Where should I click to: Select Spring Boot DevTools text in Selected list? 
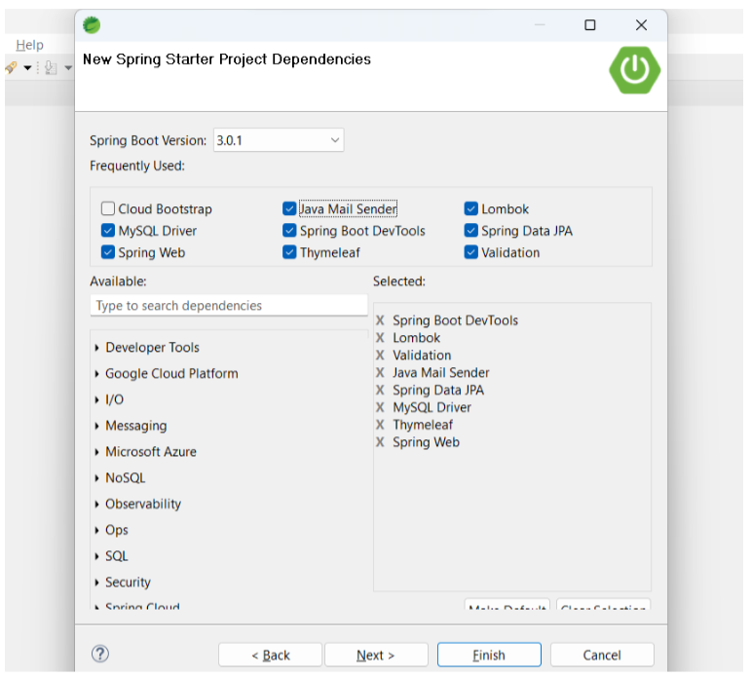(456, 320)
